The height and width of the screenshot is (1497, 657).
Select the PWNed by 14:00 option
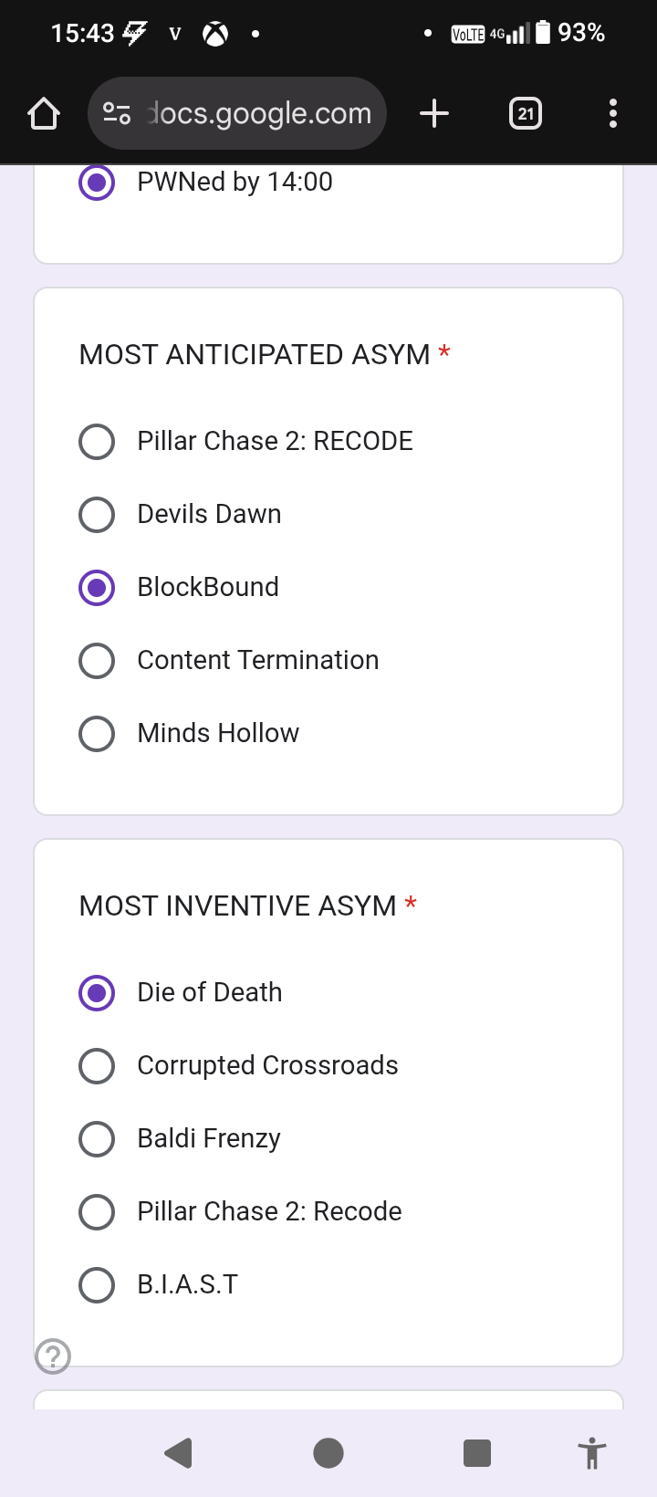(97, 183)
